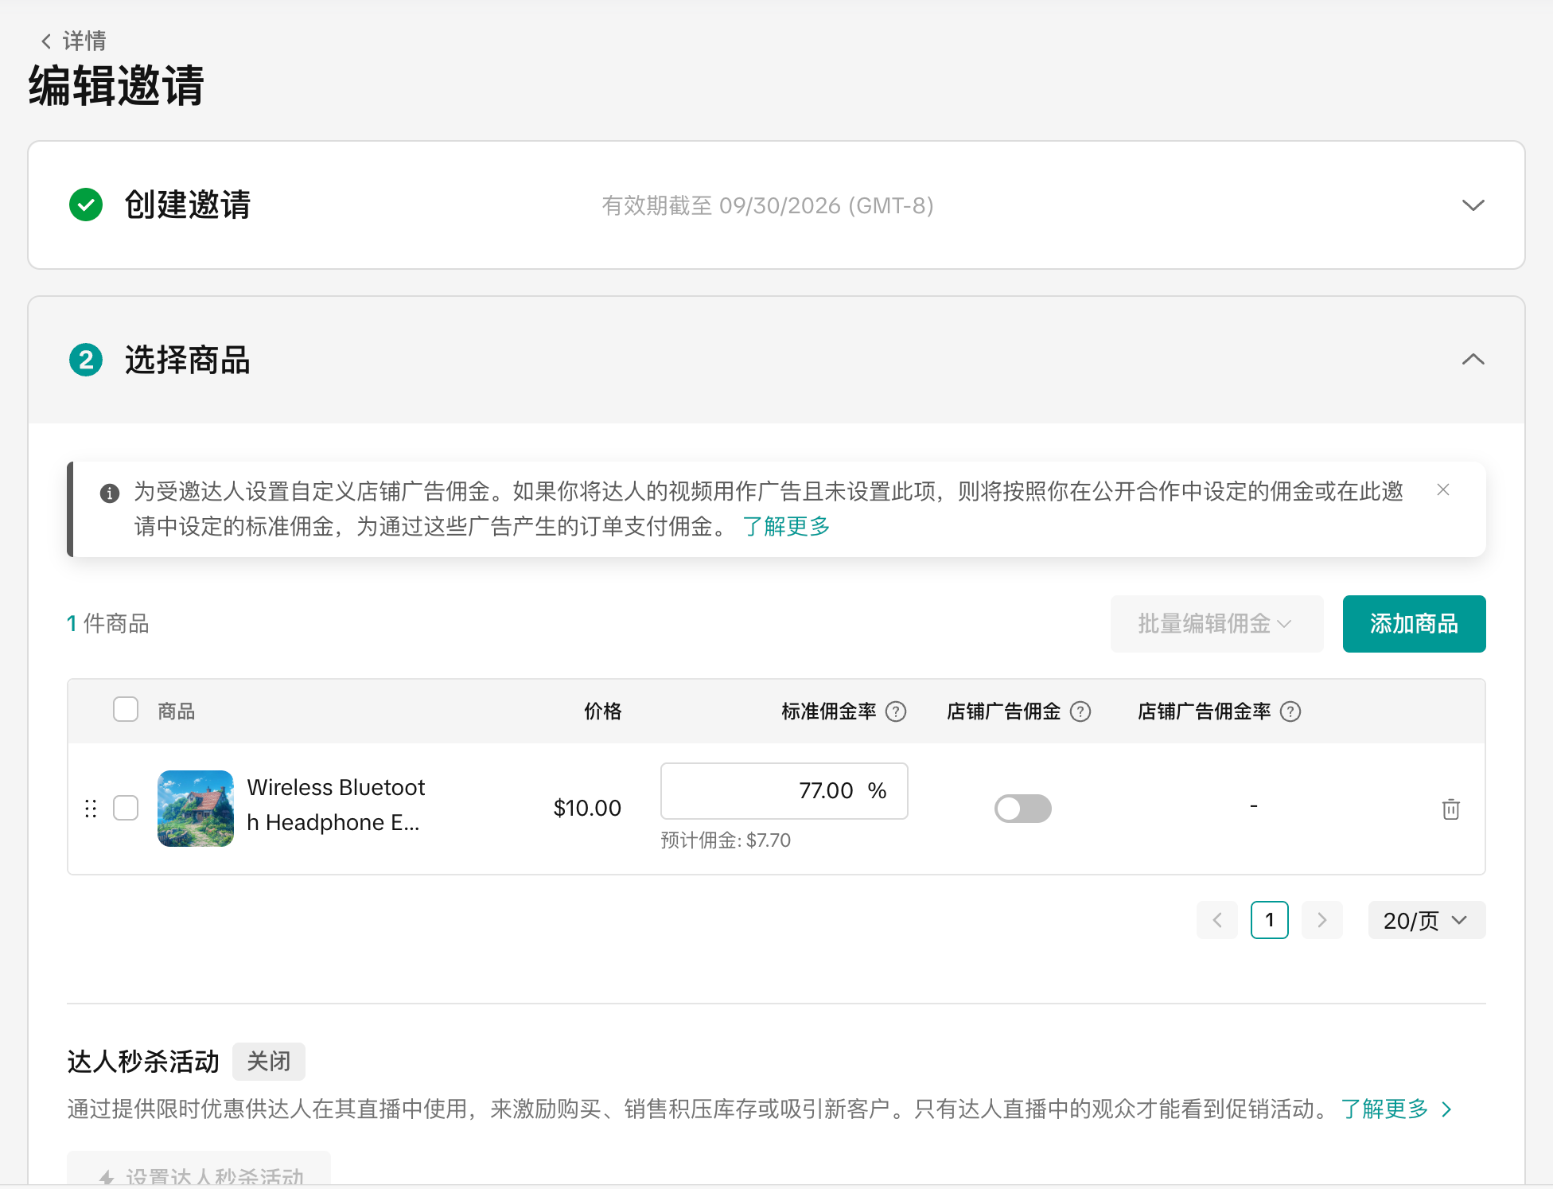This screenshot has width=1553, height=1189.
Task: Open help icon for 标准佣金率
Action: [x=896, y=711]
